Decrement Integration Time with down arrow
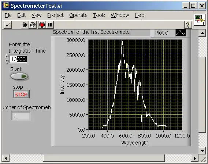 coord(7,61)
